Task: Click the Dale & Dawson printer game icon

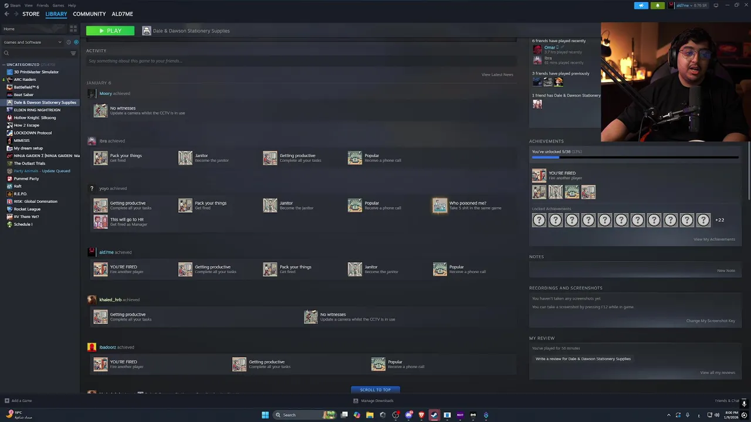Action: click(146, 30)
